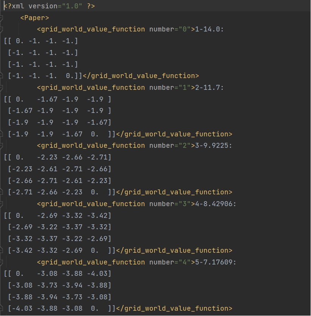Collapse grid_world_value_function number 2 in gutter
This screenshot has height=316, width=311.
pos(2,145)
